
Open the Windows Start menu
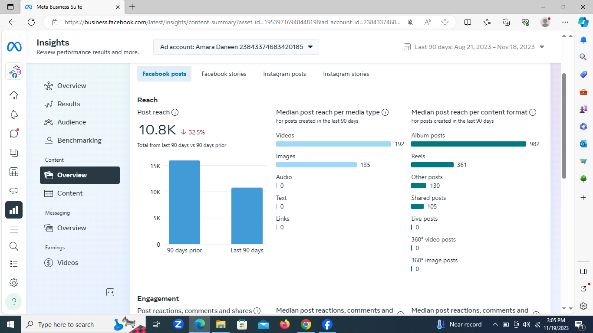10,324
